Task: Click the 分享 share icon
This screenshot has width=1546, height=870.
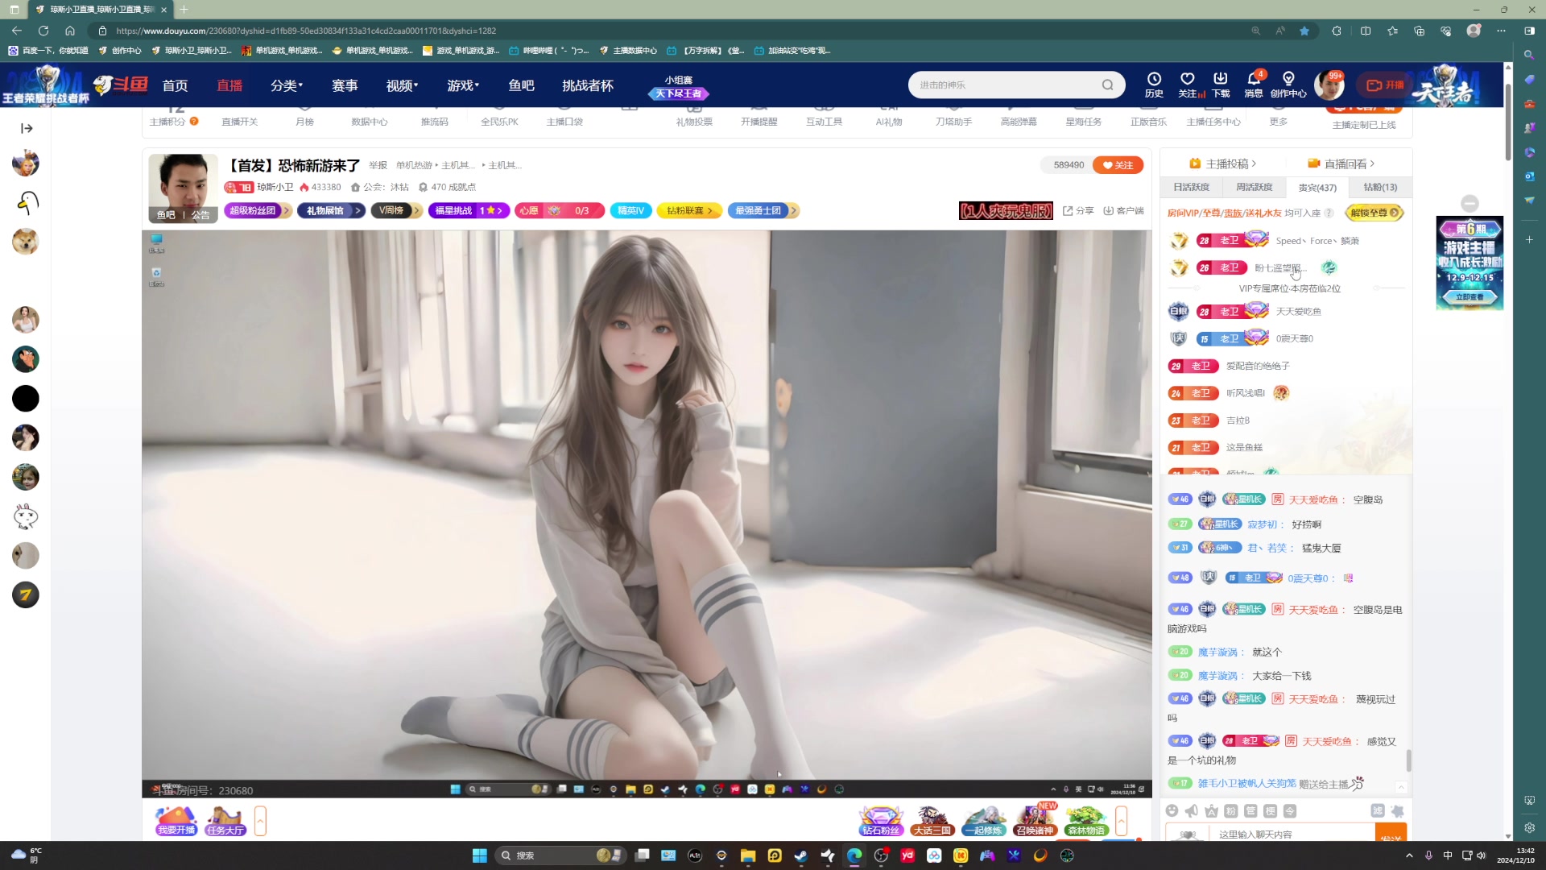Action: (x=1078, y=210)
